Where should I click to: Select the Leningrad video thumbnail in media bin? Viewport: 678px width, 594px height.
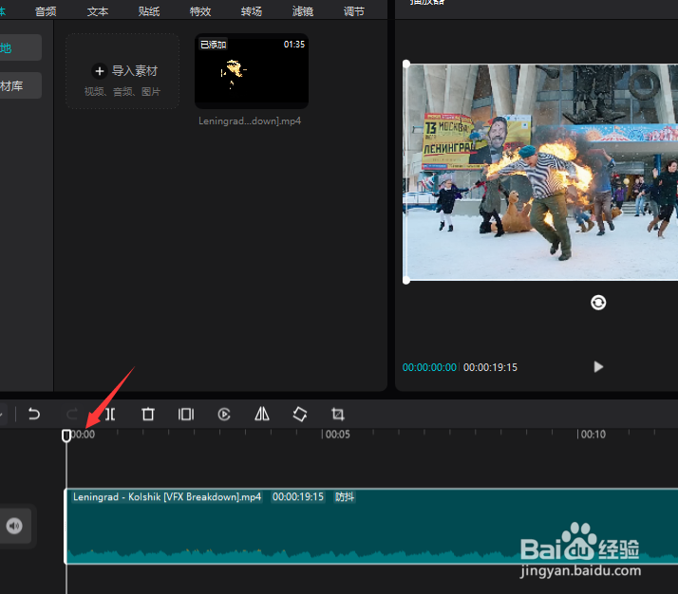[252, 71]
